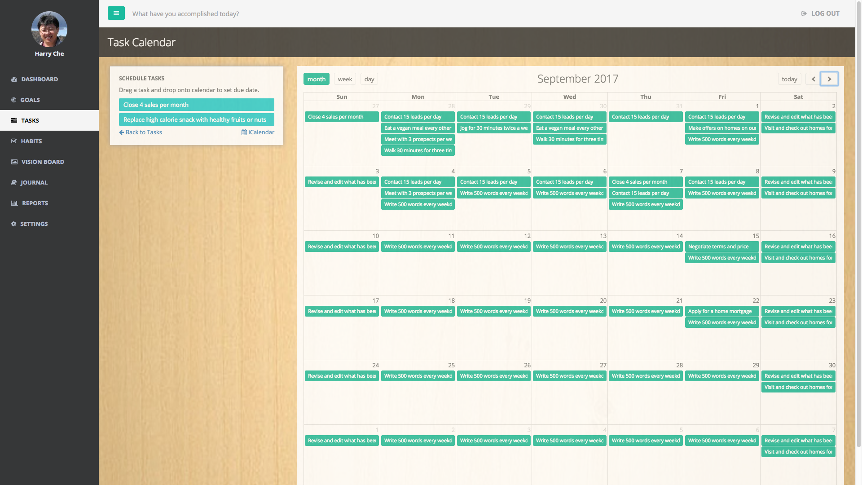
Task: Select the month view button
Action: [316, 79]
